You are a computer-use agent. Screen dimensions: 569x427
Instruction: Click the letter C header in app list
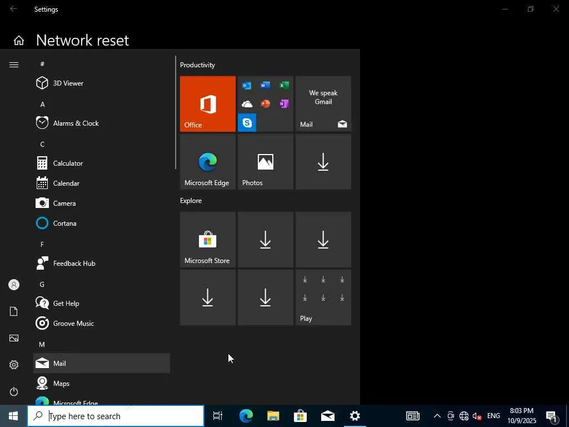pyautogui.click(x=42, y=144)
